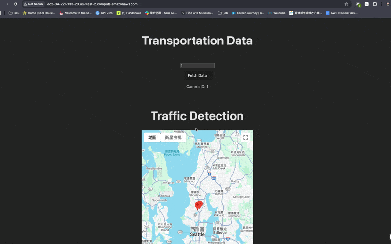Click the Transportation Data heading
This screenshot has height=244, width=391.
coord(197,41)
